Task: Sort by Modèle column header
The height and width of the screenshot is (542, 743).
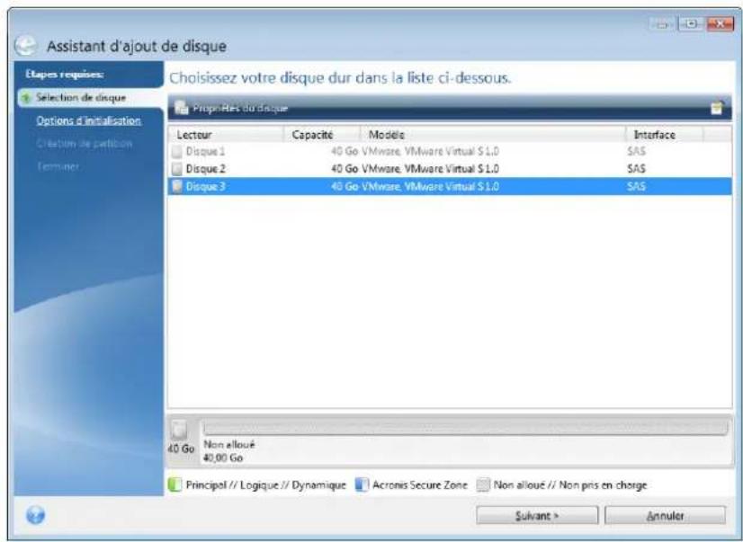Action: pos(493,135)
